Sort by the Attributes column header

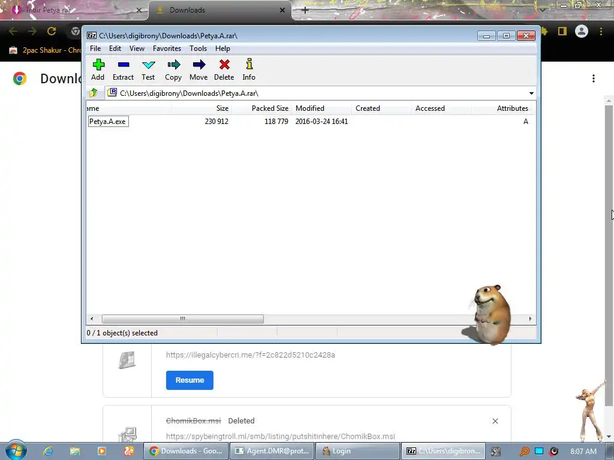[502, 108]
